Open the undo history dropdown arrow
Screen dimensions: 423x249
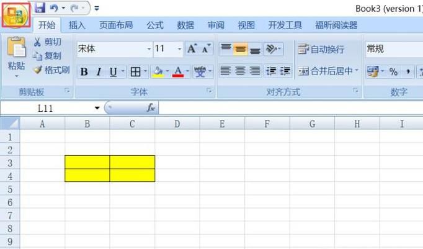coord(63,8)
